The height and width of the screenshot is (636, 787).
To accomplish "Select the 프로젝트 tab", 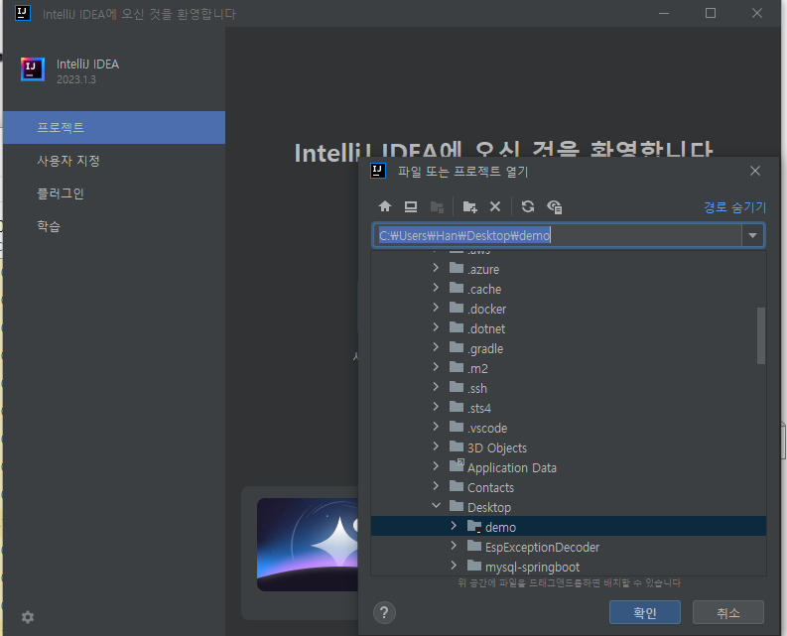I will click(x=114, y=128).
